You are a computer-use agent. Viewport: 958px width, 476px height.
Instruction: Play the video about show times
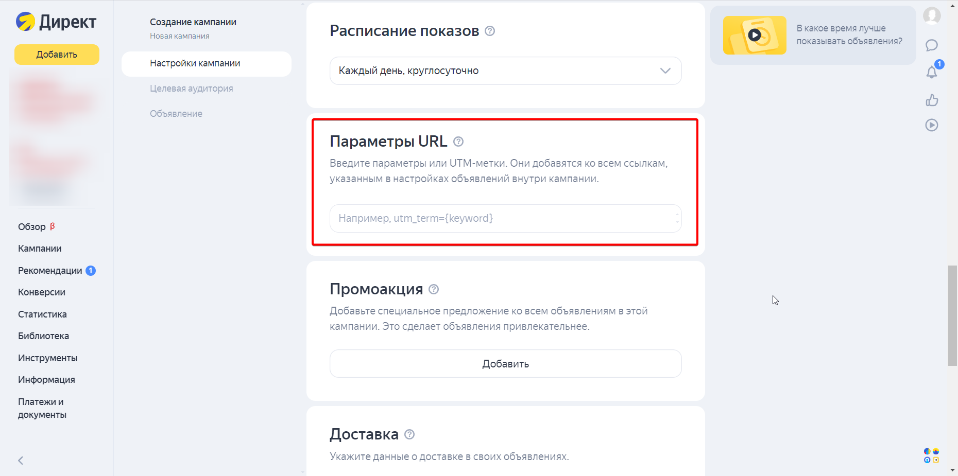[x=754, y=35]
